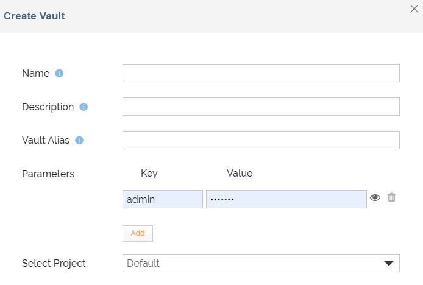
Task: Click the masked Value password field
Action: [x=286, y=199]
